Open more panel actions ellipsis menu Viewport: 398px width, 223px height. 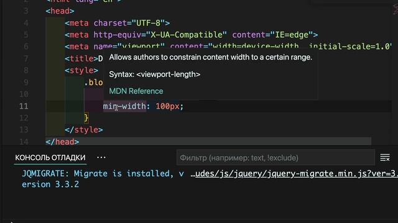click(x=101, y=157)
